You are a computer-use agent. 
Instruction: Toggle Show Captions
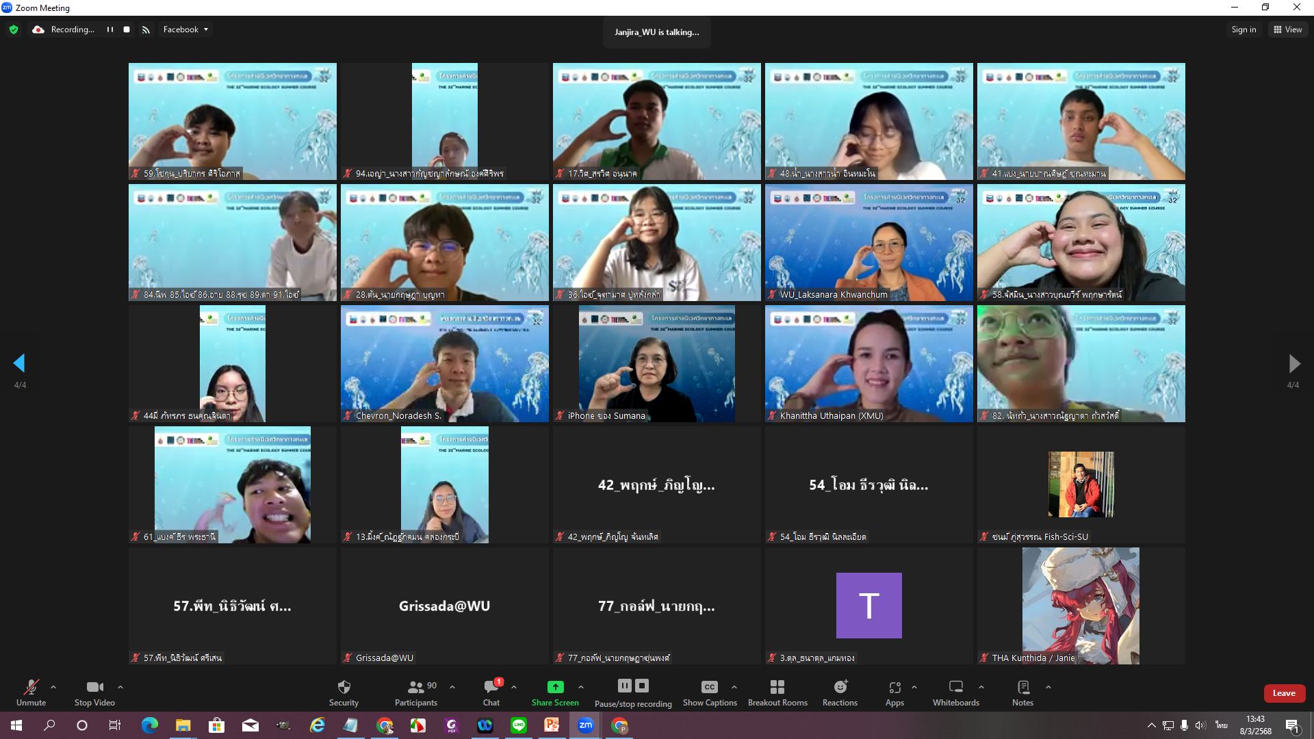(709, 687)
